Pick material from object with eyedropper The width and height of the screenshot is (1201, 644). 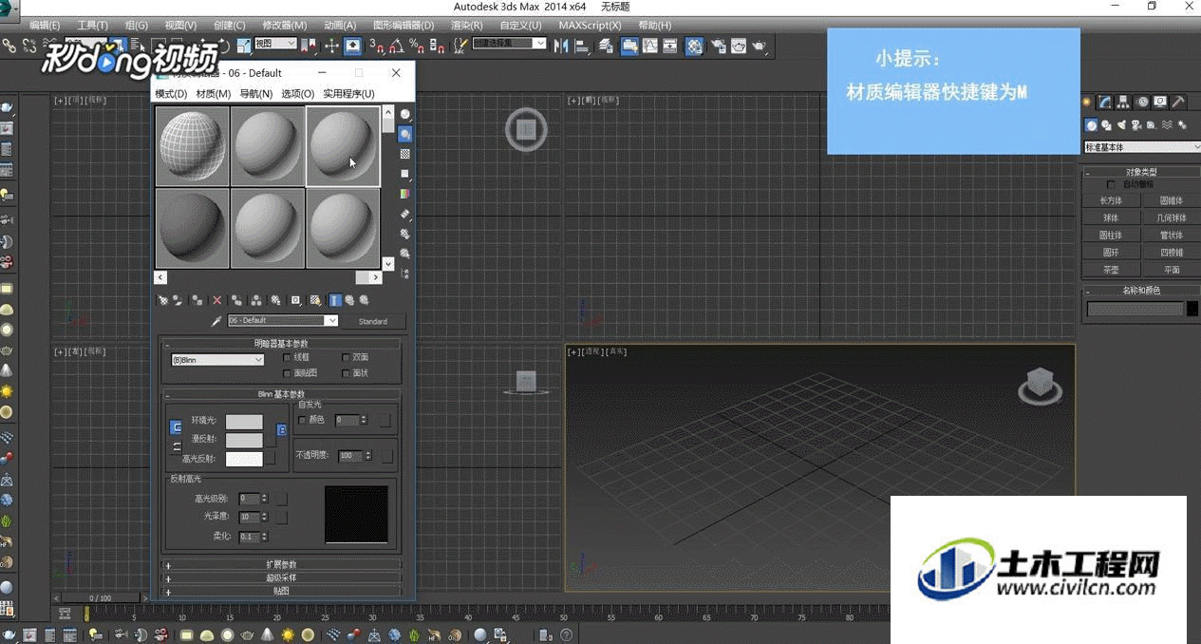point(216,321)
